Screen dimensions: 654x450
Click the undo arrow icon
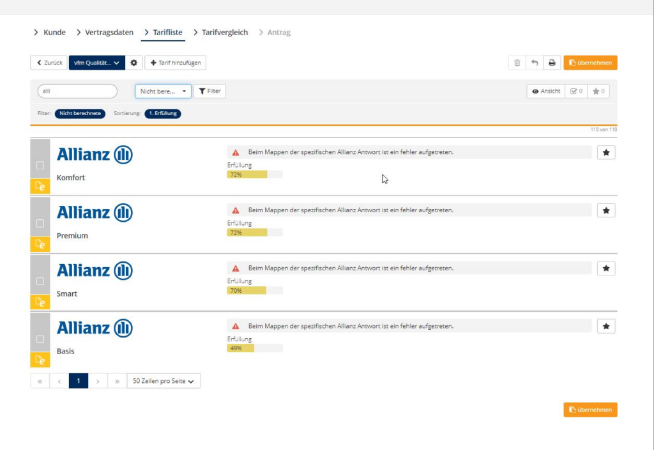point(535,63)
